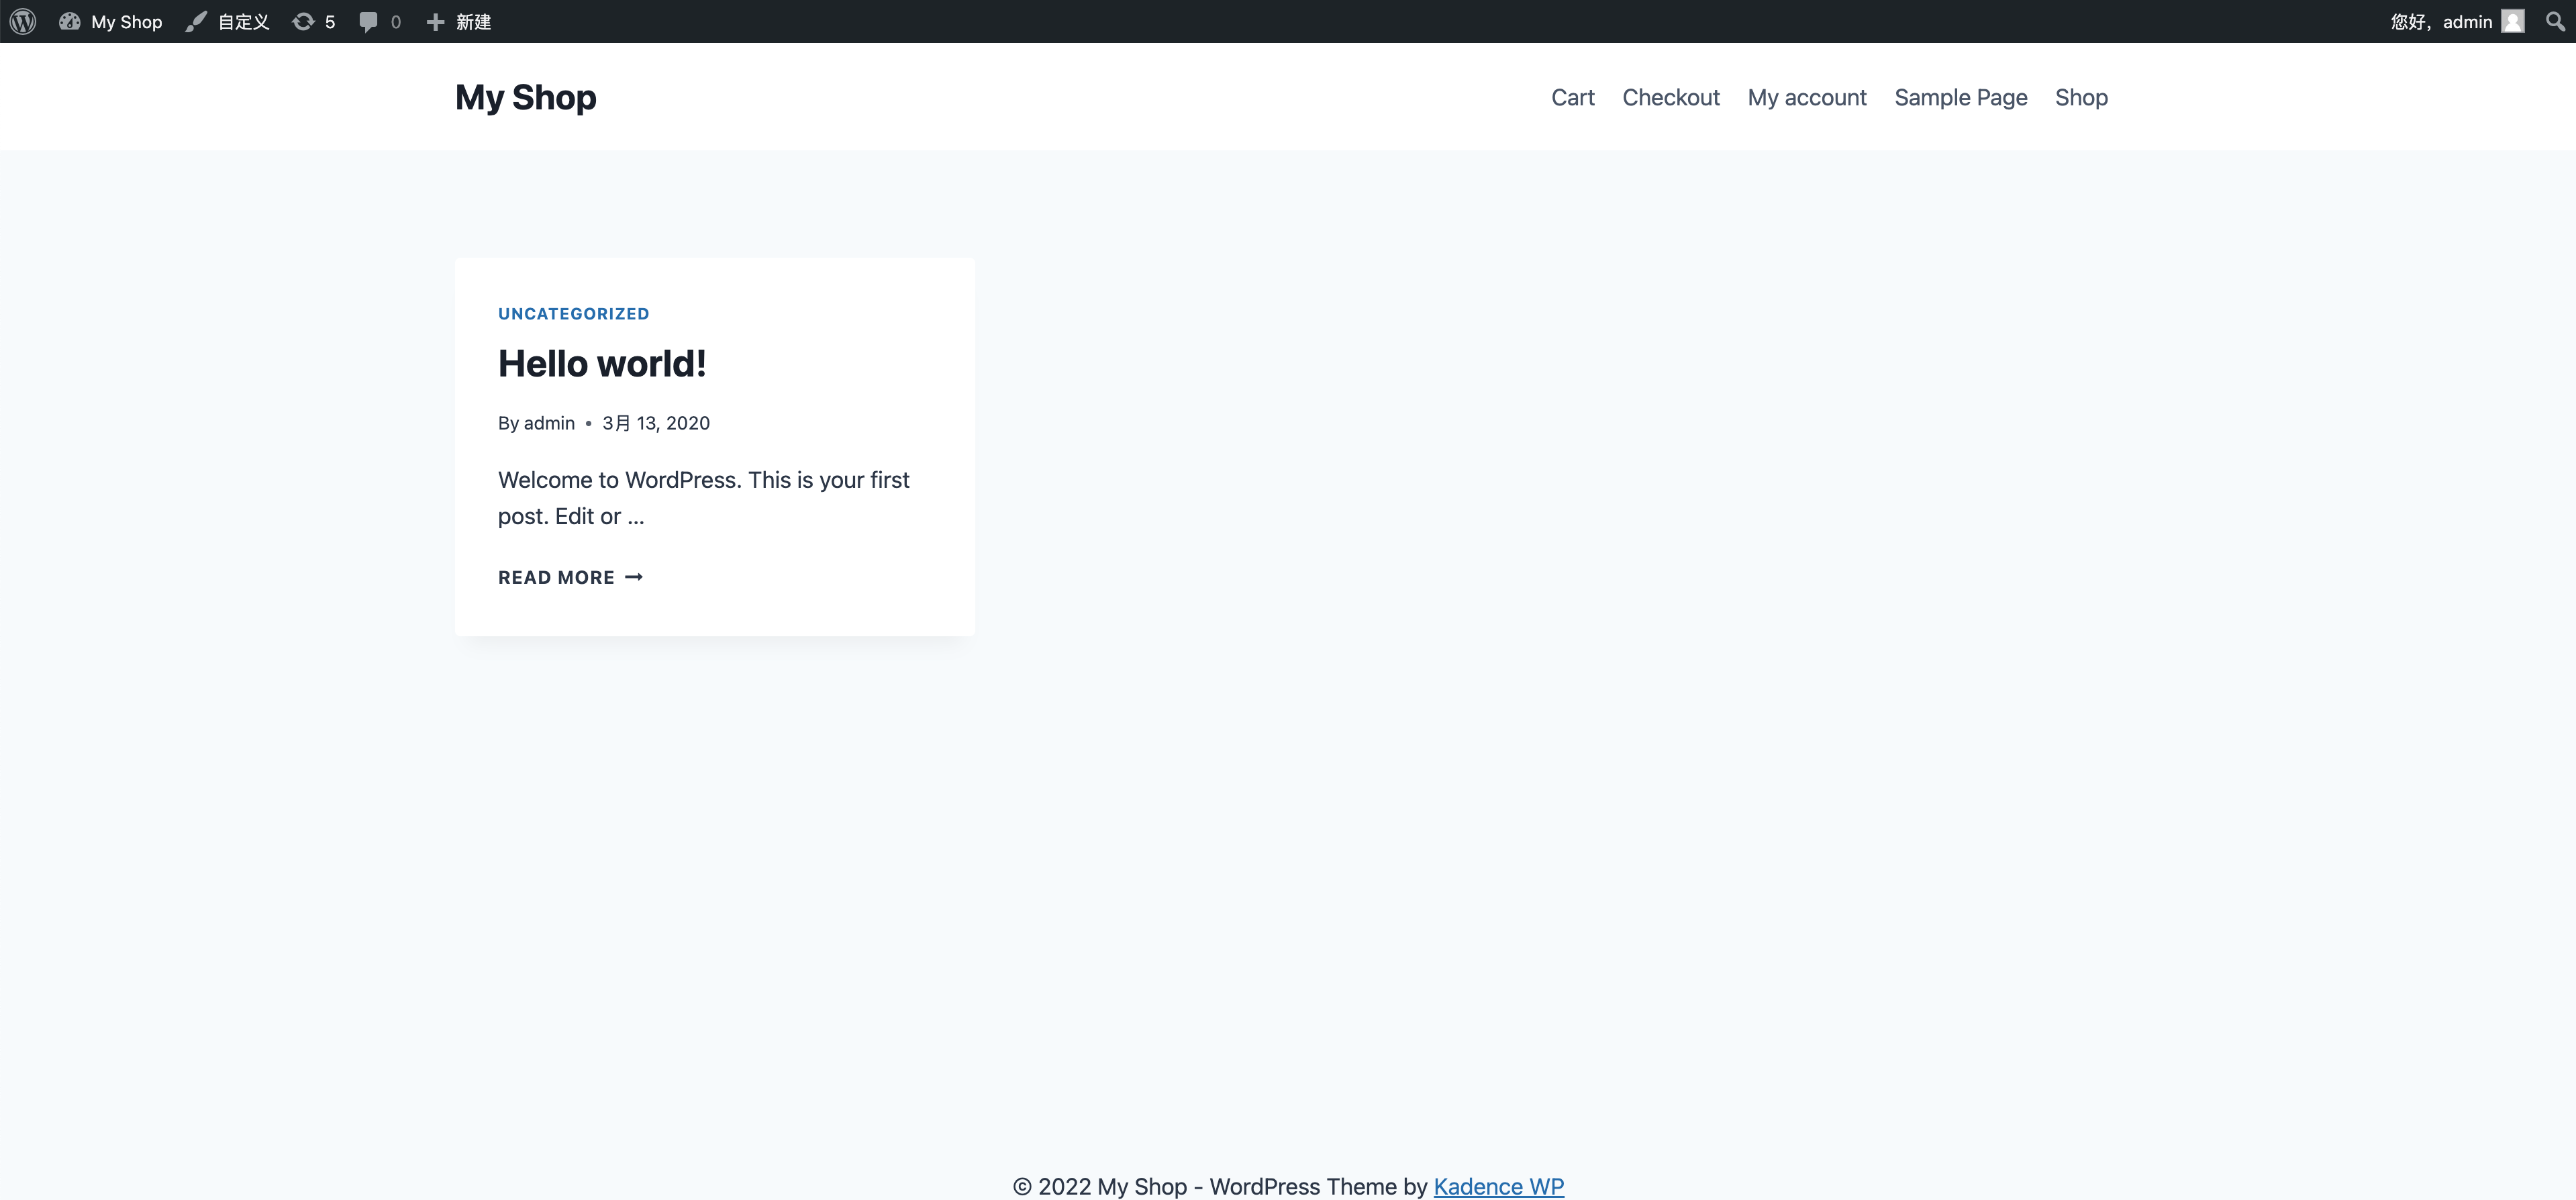The image size is (2576, 1200).
Task: Click the WordPress logo icon
Action: 23,21
